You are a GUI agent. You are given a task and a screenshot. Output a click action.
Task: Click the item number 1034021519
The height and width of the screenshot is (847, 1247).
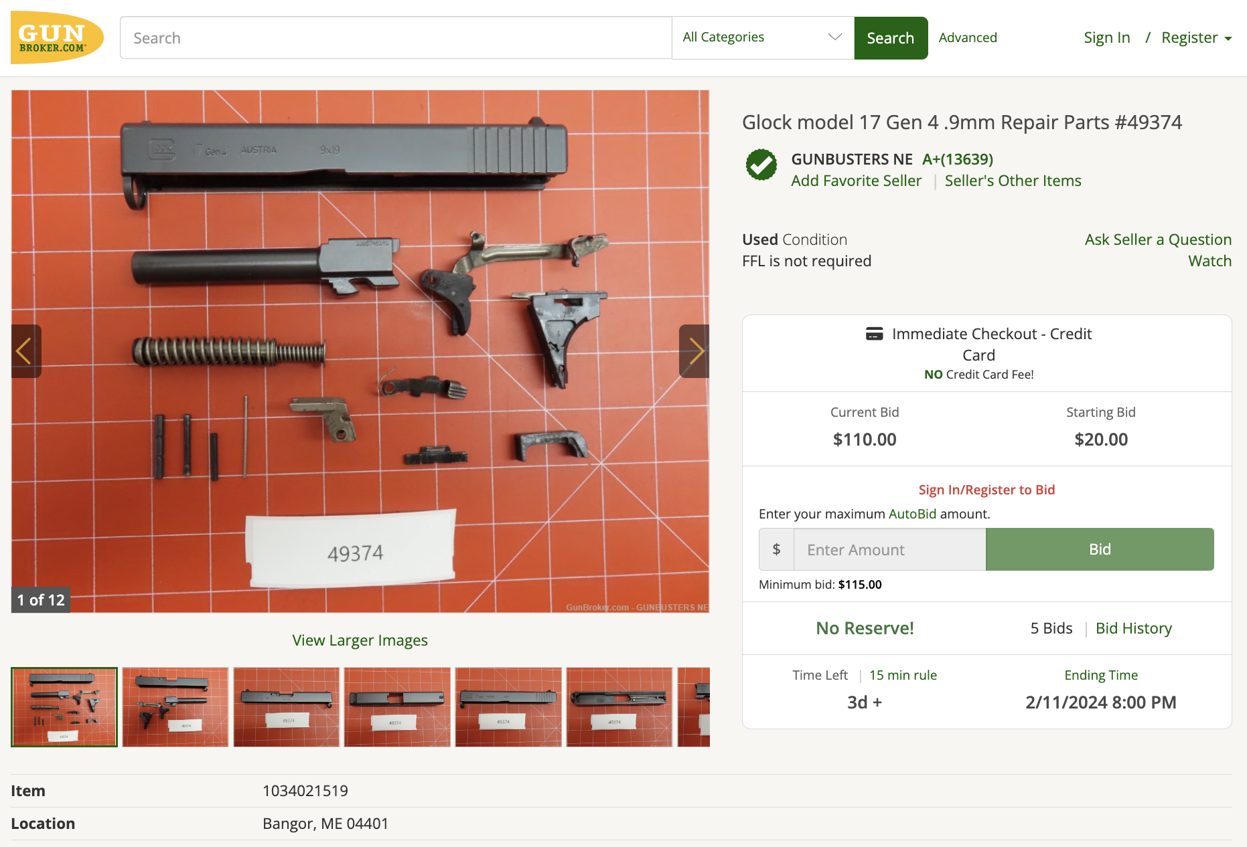[305, 791]
